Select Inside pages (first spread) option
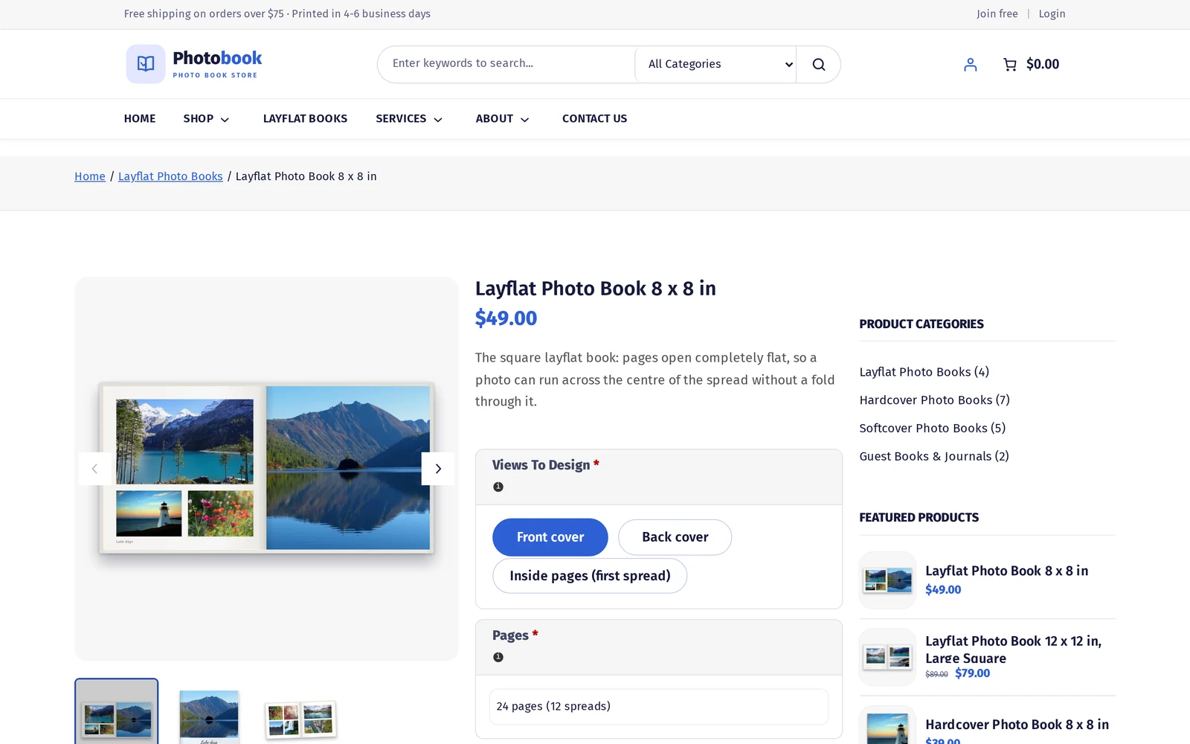The height and width of the screenshot is (744, 1190). click(590, 576)
